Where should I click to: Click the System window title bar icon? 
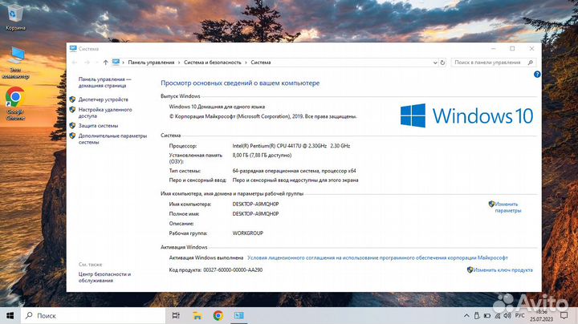73,49
